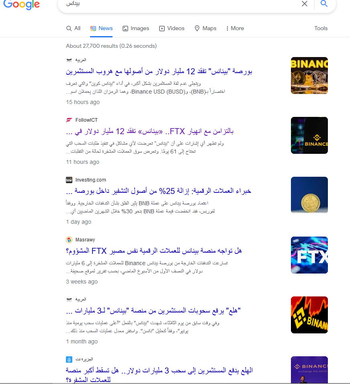Click the Al Jazeera blue source favicon
350x384 pixels.
tap(69, 359)
